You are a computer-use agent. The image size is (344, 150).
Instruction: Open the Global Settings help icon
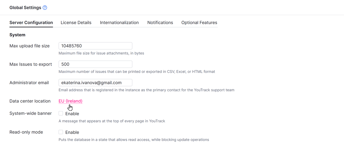click(x=45, y=8)
